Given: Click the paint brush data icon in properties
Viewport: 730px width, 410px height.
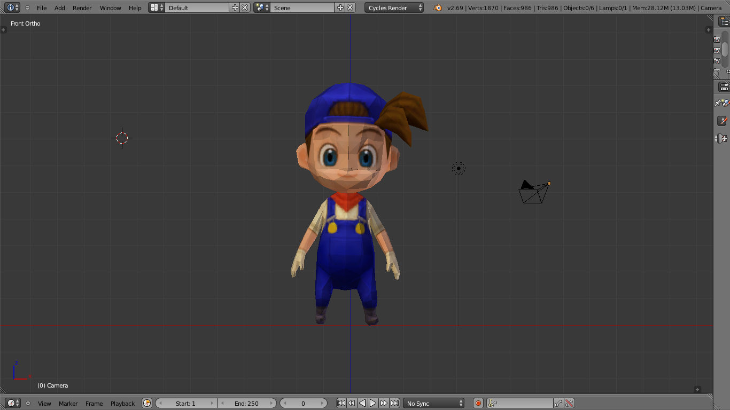Looking at the screenshot, I should click(x=726, y=102).
